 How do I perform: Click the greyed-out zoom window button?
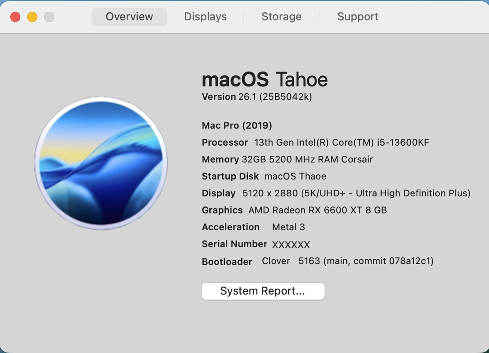pyautogui.click(x=49, y=17)
